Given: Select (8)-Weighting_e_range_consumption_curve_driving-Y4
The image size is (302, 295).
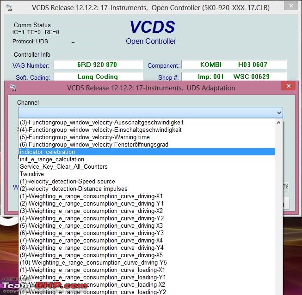Looking at the screenshot, I should pyautogui.click(x=147, y=248).
